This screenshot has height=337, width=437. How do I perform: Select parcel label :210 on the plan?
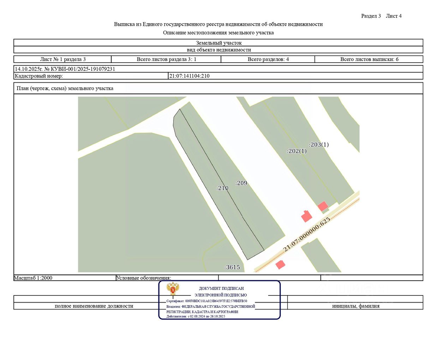point(223,188)
